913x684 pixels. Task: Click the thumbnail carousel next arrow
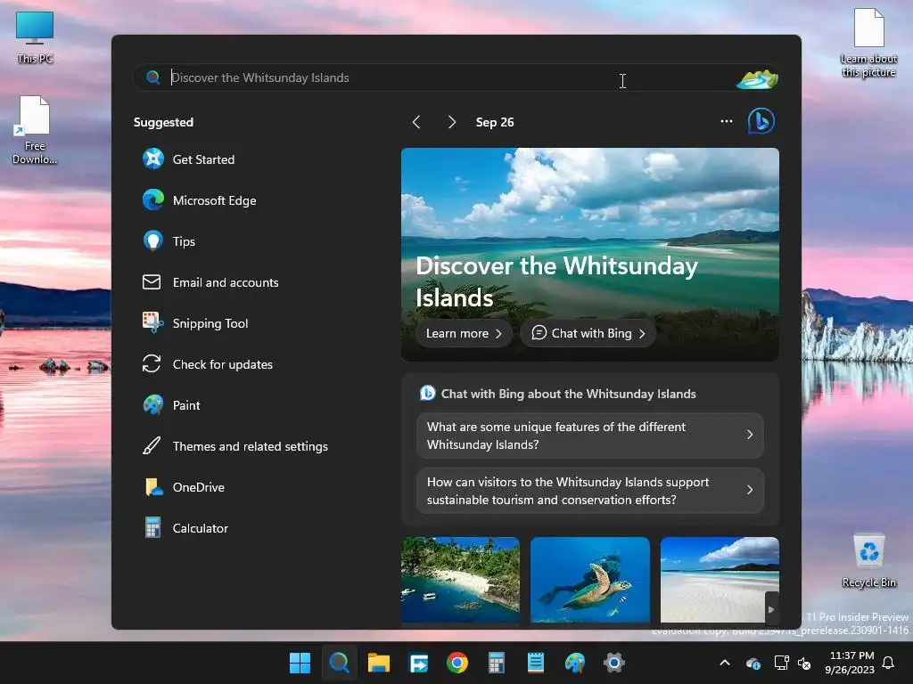(x=771, y=609)
